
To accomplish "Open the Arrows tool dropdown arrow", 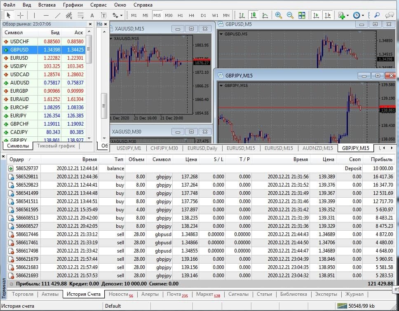I will click(121, 16).
